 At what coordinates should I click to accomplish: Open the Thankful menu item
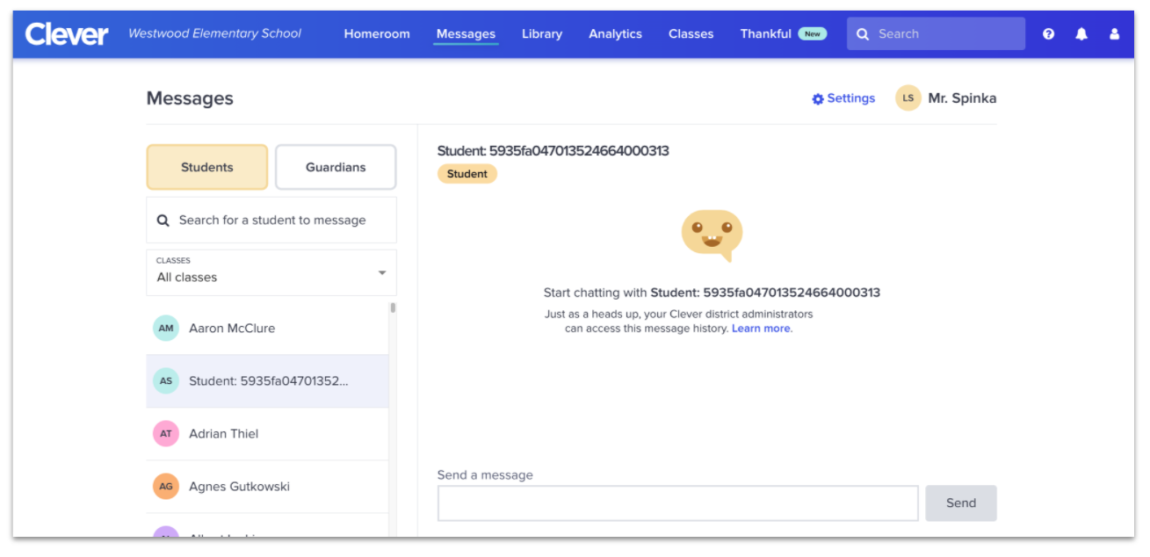(765, 34)
